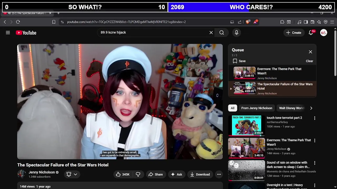The image size is (337, 189).
Task: Click the share-page arrow in address bar
Action: [240, 22]
